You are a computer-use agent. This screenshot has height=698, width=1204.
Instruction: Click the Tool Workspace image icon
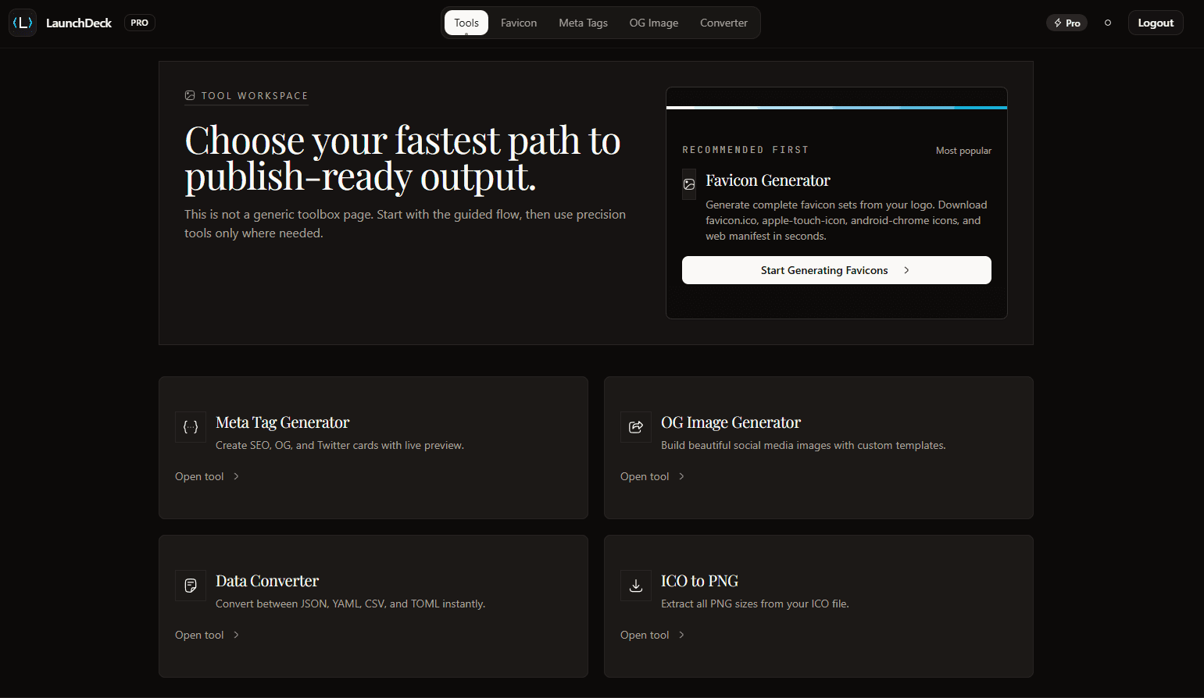tap(190, 95)
